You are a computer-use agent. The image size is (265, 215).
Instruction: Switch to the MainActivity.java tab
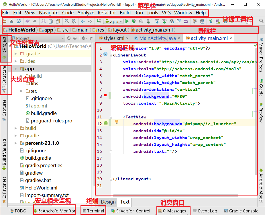click(x=157, y=38)
